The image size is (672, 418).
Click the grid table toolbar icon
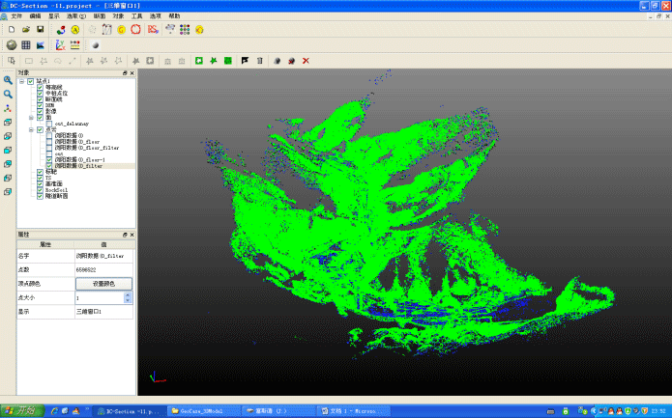[26, 45]
